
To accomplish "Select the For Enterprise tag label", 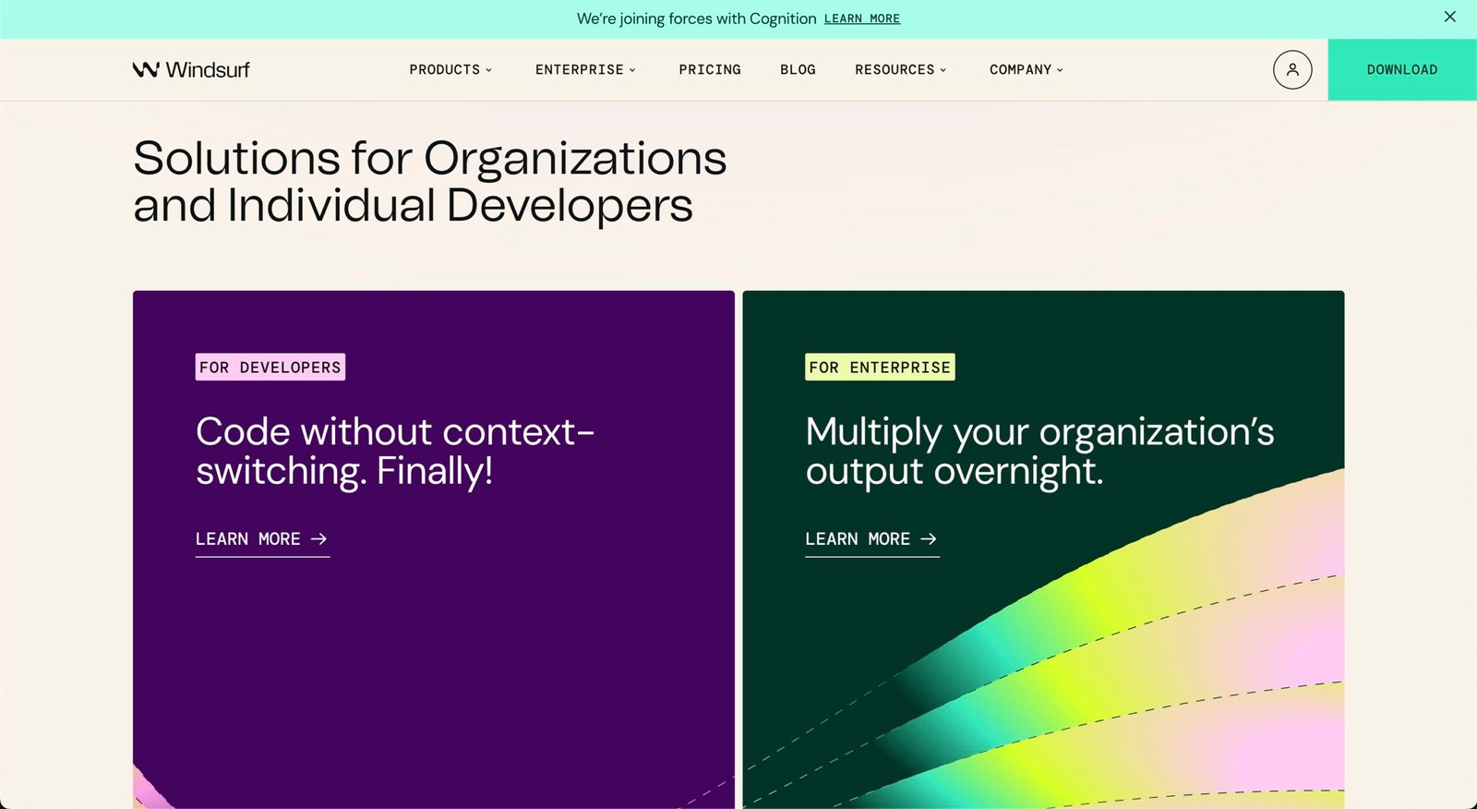I will point(879,367).
